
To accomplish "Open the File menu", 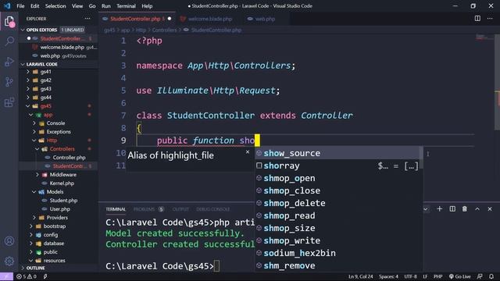I will pos(20,5).
